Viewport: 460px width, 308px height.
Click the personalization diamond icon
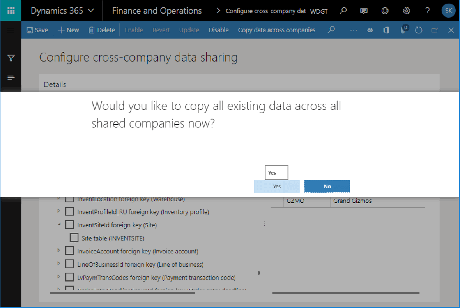coord(370,30)
